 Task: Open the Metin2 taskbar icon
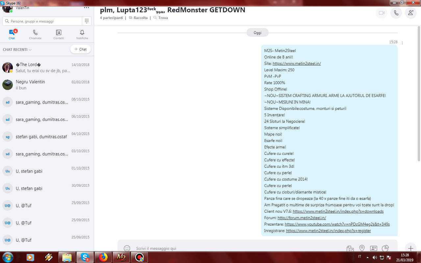(121, 257)
